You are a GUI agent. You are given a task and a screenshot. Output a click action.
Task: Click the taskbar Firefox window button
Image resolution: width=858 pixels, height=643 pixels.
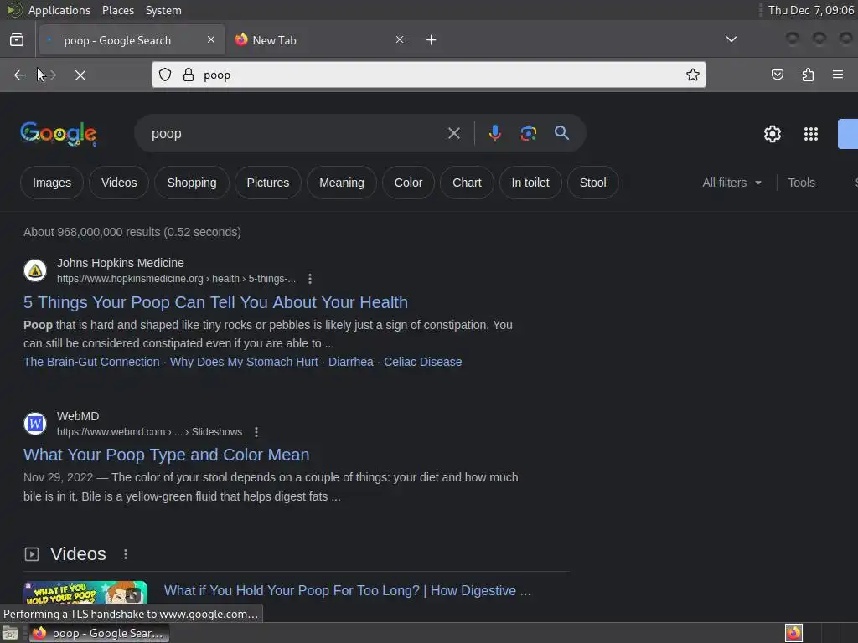(x=100, y=633)
